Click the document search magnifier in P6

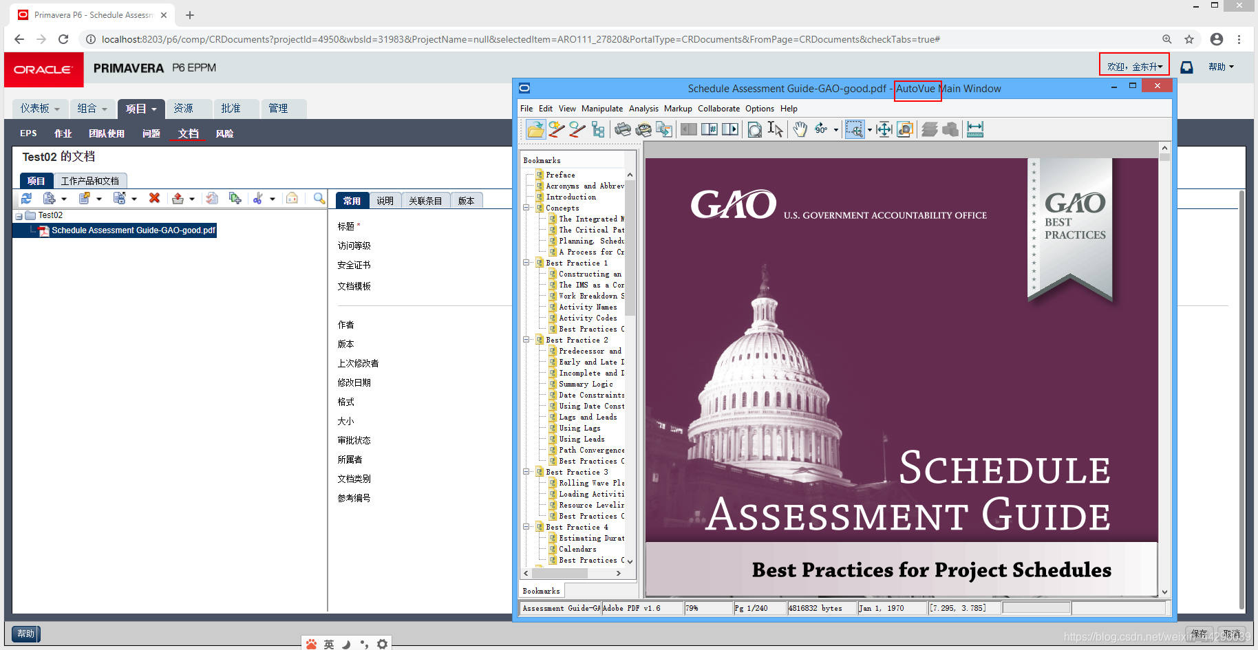point(319,198)
